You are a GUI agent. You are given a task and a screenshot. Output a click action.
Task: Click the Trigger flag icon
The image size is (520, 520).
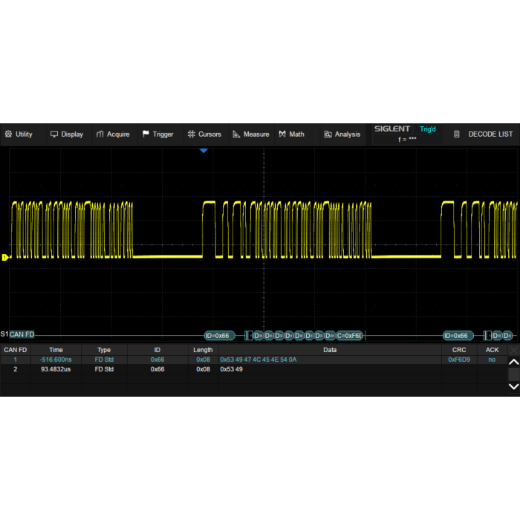pyautogui.click(x=146, y=134)
